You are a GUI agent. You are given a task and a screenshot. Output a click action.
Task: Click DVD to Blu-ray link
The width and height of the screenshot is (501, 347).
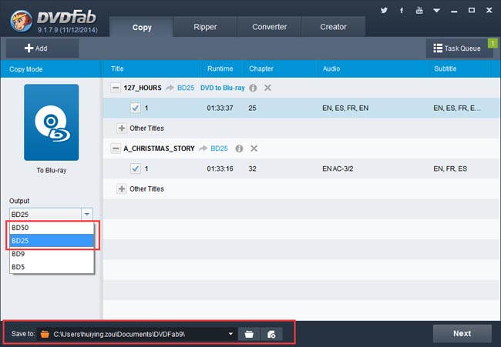tap(223, 88)
